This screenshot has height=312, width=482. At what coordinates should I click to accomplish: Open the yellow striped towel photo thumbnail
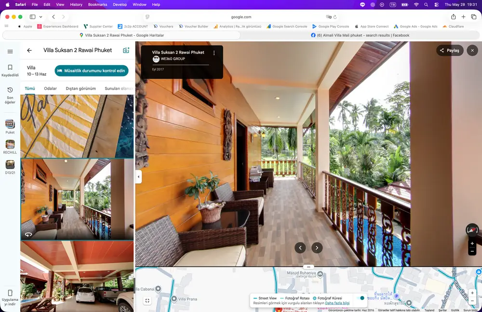(77, 126)
